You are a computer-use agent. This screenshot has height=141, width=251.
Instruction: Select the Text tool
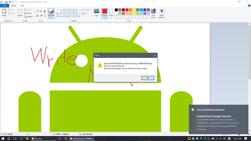tap(45, 11)
